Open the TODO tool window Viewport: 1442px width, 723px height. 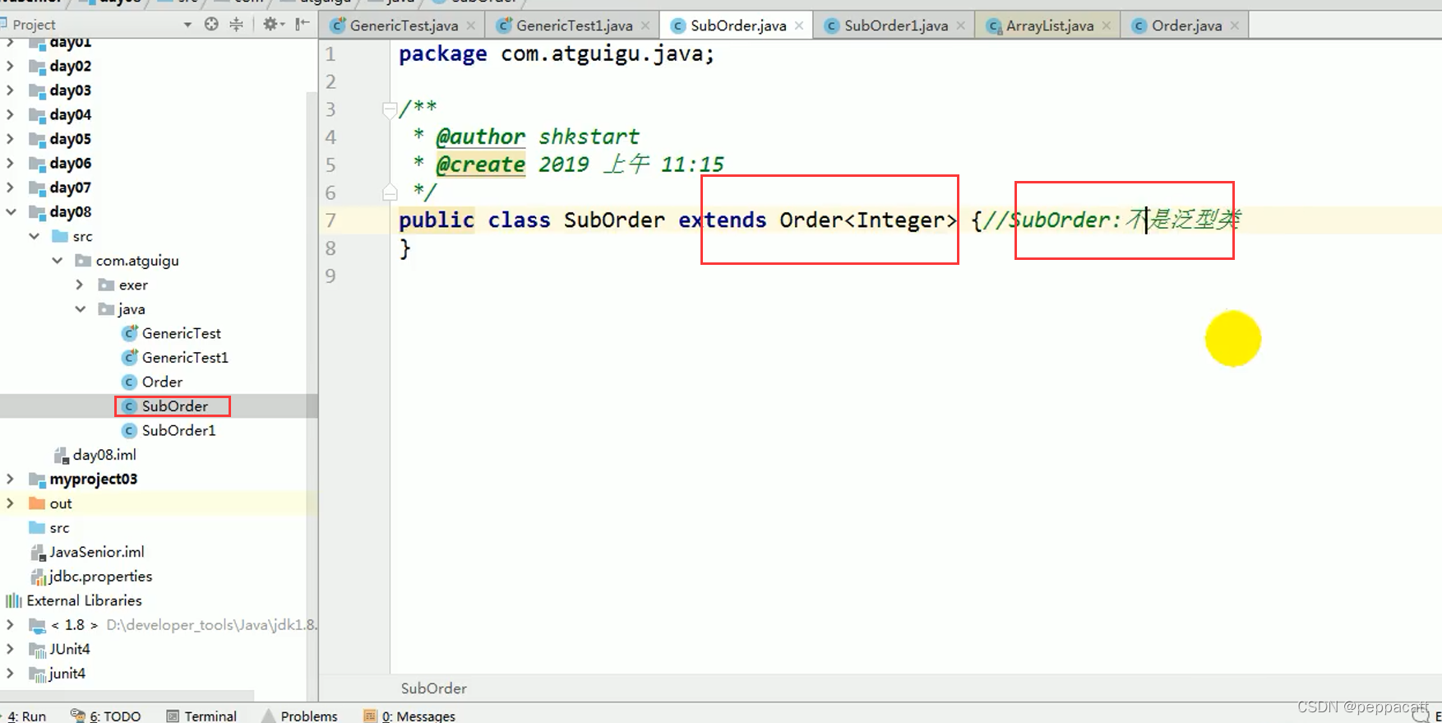(x=106, y=716)
